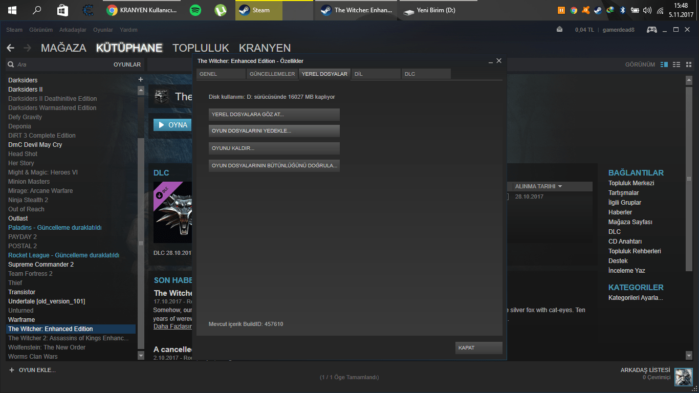The height and width of the screenshot is (393, 699).
Task: Open the Cheat Engine taskbar icon
Action: tap(88, 10)
